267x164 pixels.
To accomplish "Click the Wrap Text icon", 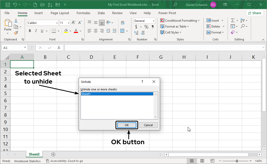I will point(123,22).
